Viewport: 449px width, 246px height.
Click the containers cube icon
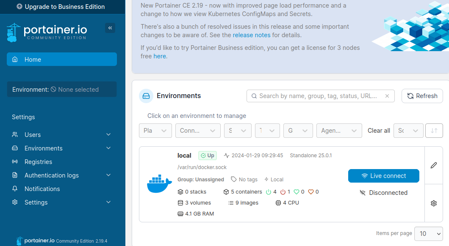point(226,192)
